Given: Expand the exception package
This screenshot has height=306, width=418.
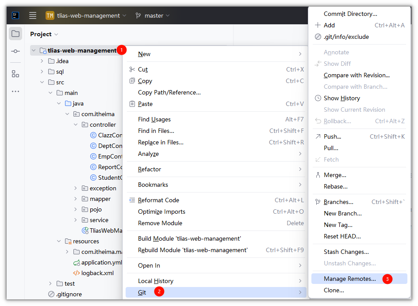Looking at the screenshot, I should point(76,188).
